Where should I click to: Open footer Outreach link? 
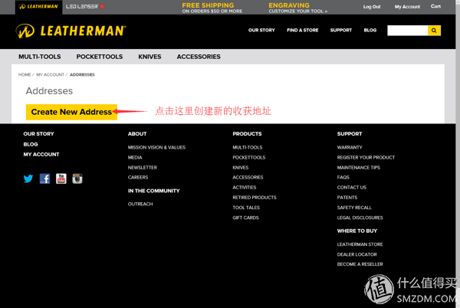click(140, 204)
